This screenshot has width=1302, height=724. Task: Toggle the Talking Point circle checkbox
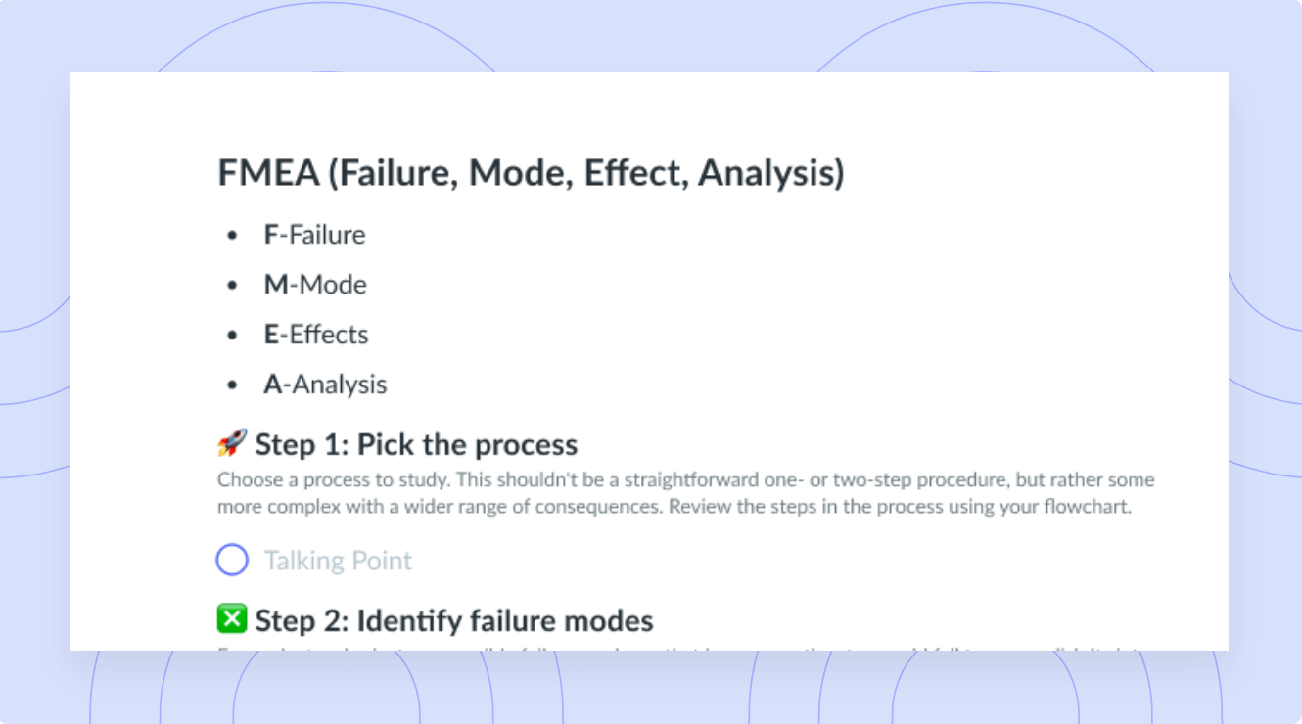tap(232, 561)
